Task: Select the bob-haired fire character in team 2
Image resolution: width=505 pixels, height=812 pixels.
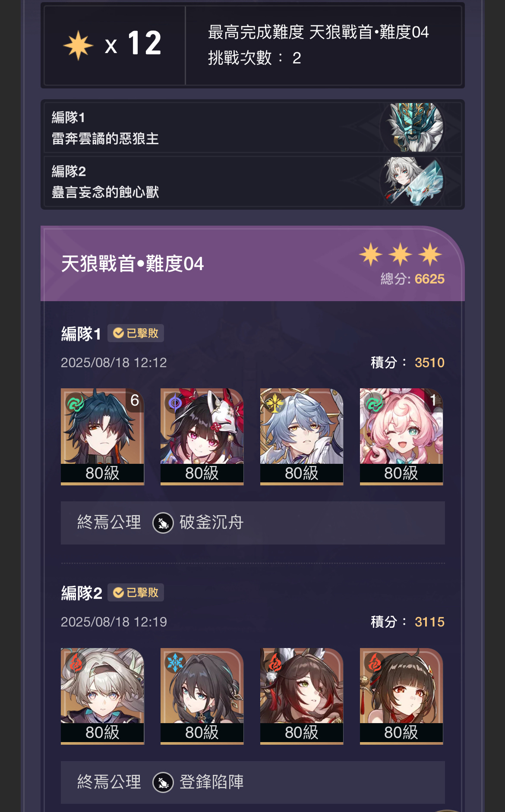Action: (x=401, y=696)
